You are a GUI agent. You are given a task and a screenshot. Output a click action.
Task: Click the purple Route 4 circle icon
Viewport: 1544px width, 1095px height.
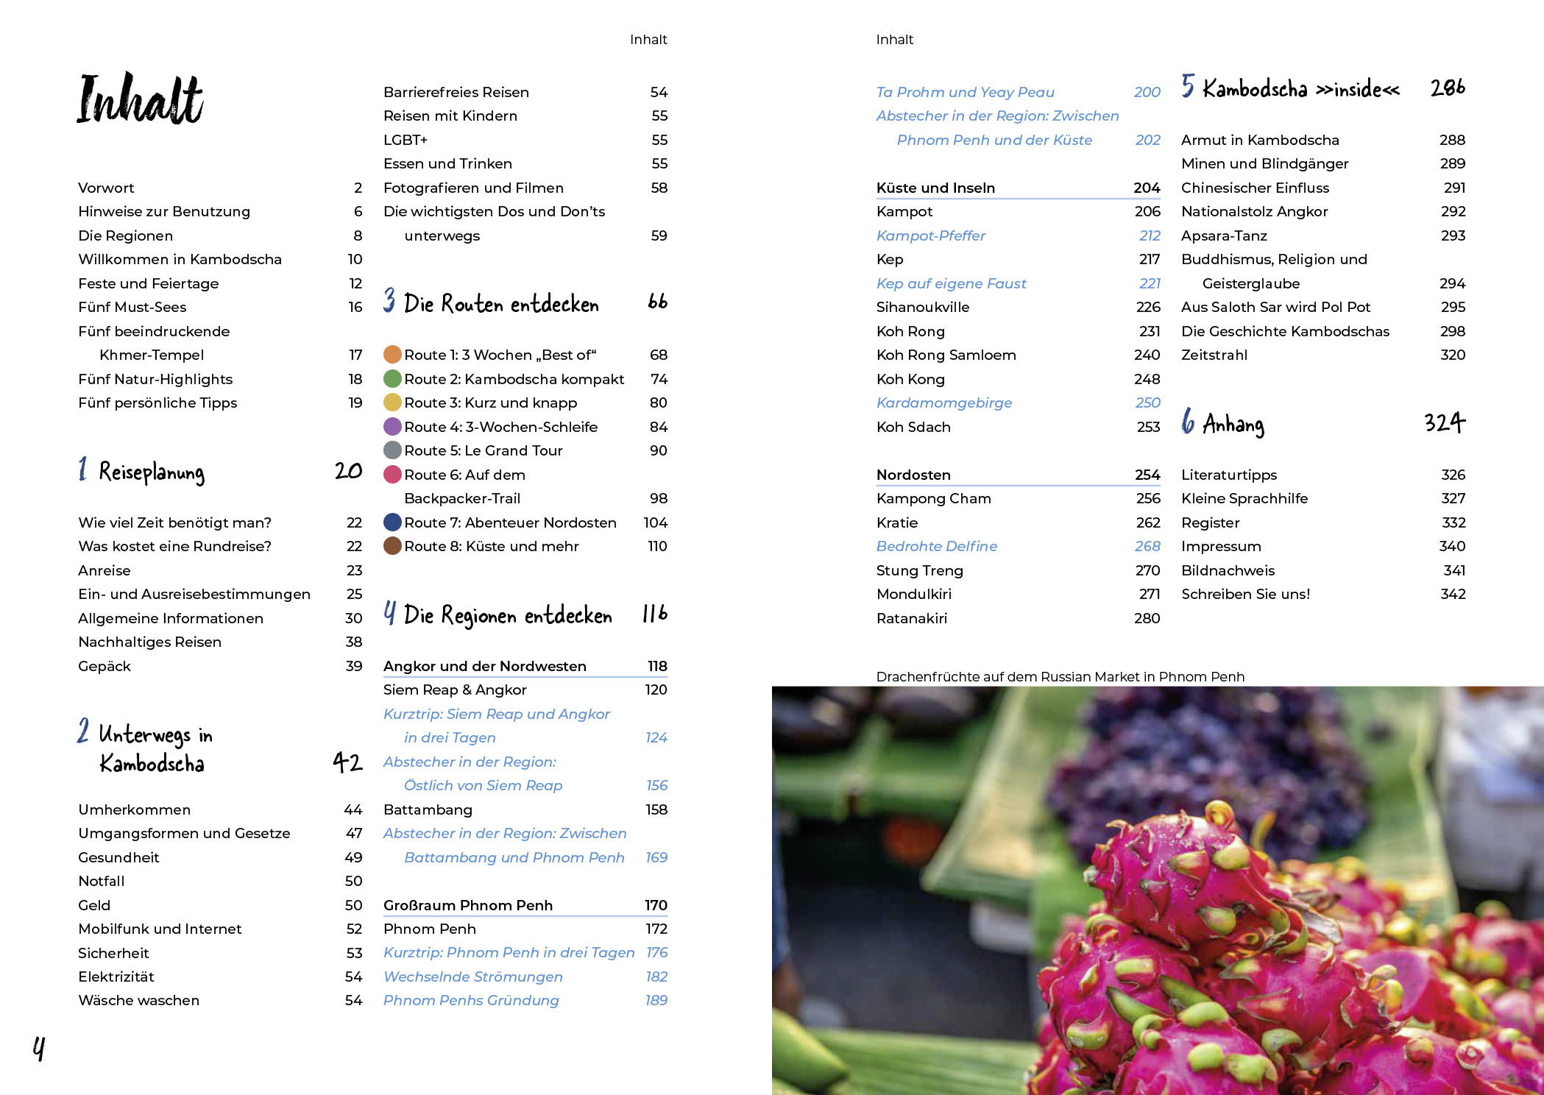[392, 427]
